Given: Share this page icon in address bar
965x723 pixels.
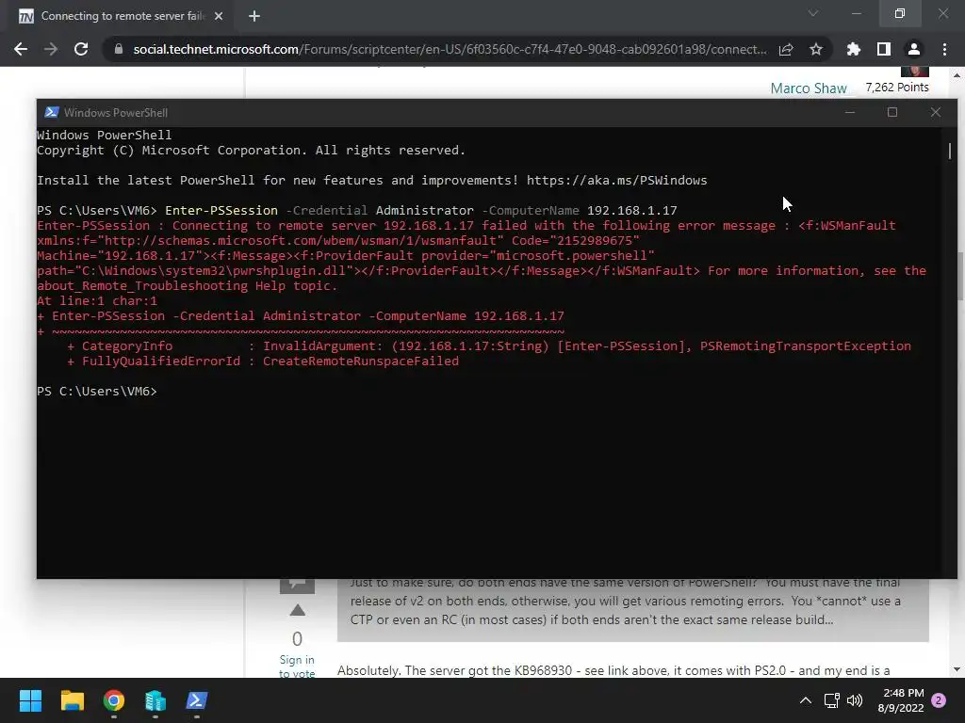Looking at the screenshot, I should click(x=786, y=49).
